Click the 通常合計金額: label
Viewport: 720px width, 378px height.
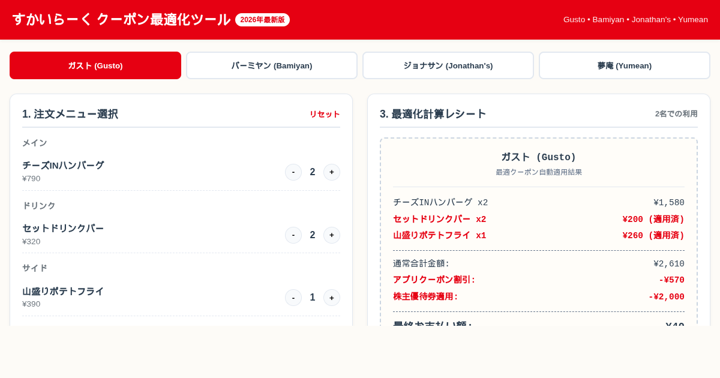click(x=421, y=264)
